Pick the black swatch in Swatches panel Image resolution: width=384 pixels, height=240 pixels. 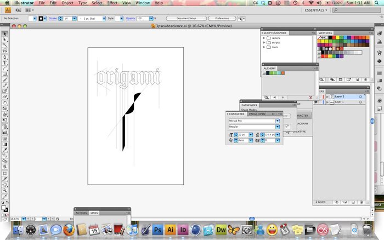(330, 37)
